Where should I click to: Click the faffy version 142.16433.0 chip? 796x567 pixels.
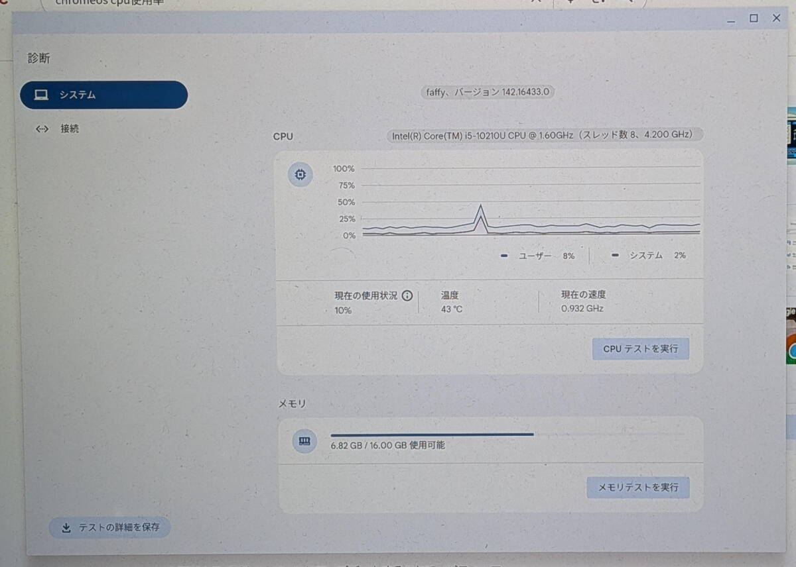point(488,92)
